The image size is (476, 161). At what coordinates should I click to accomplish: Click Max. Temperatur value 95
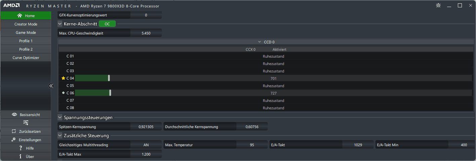point(252,145)
